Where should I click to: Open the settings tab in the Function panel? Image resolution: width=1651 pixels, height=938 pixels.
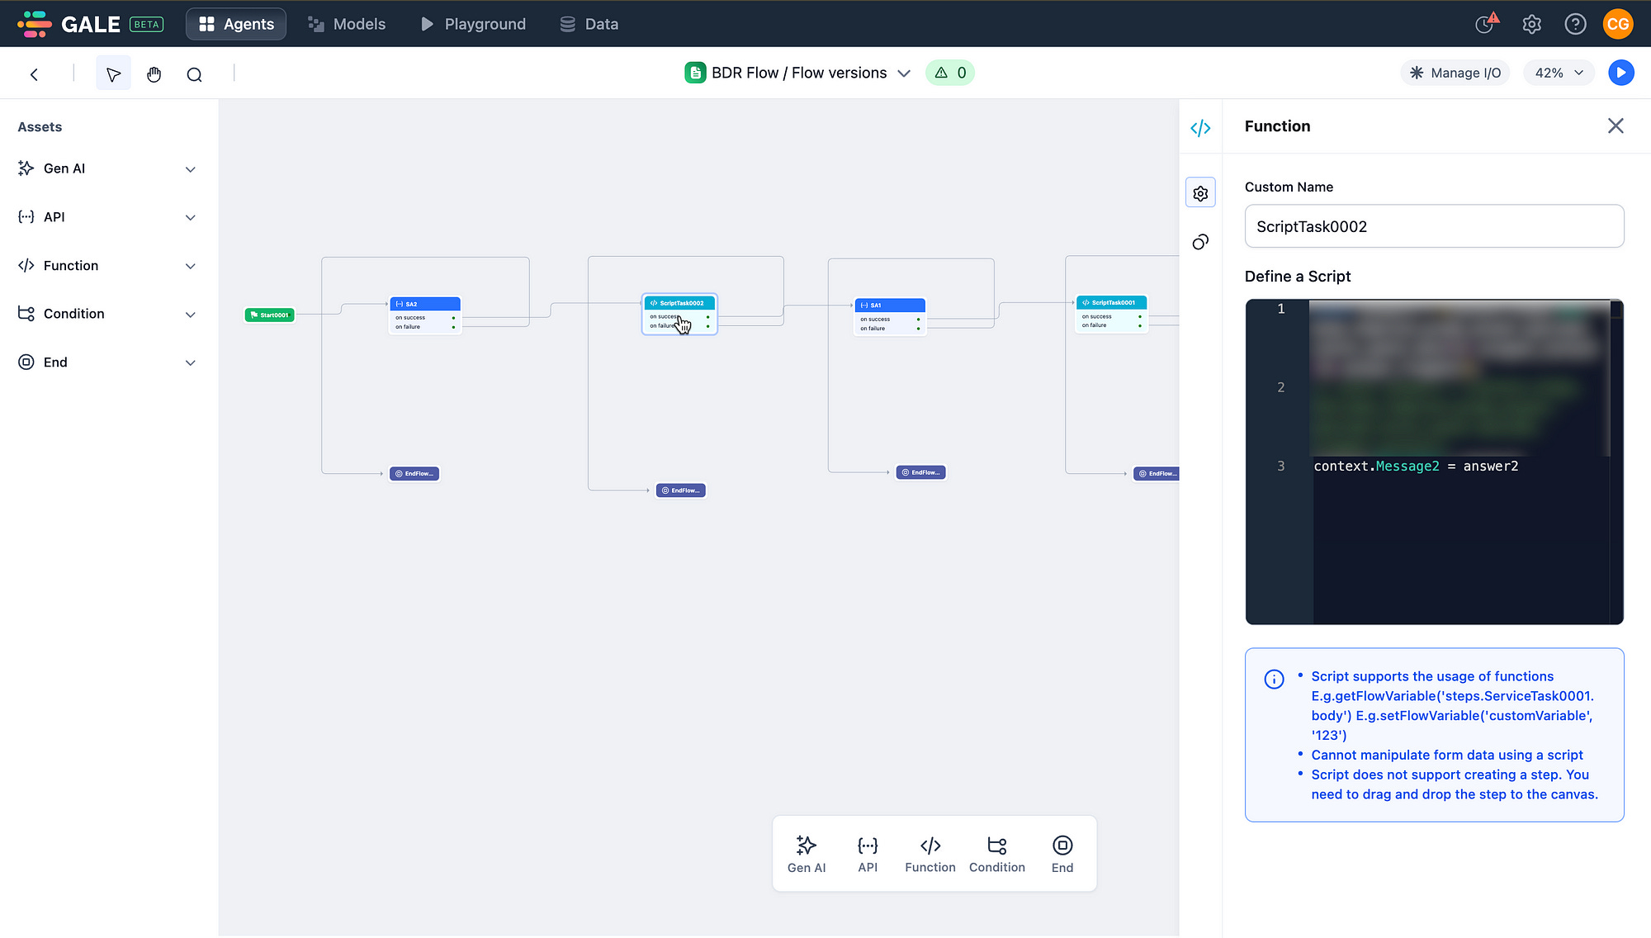pos(1201,192)
